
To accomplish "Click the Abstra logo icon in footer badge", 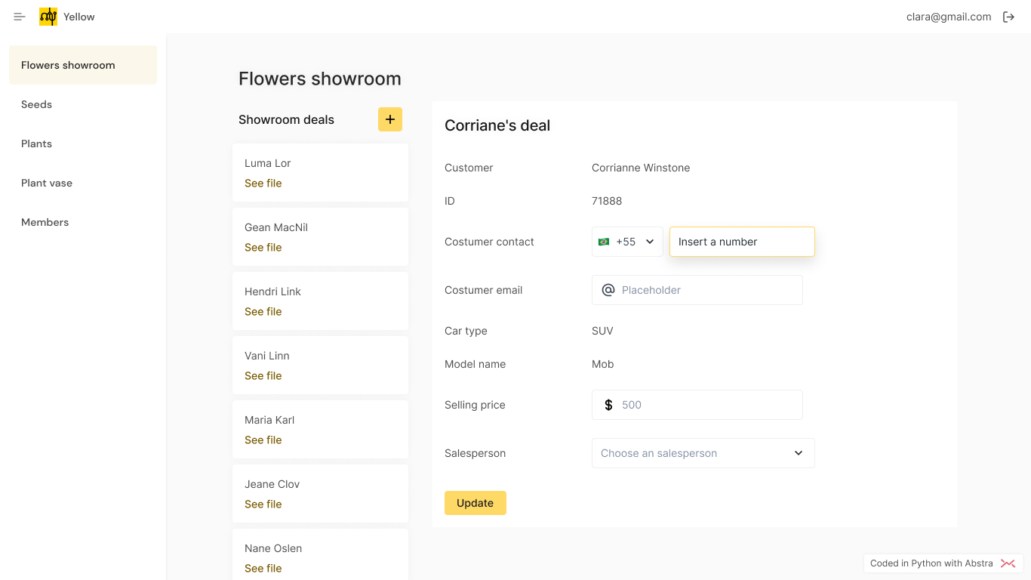I will coord(1008,563).
